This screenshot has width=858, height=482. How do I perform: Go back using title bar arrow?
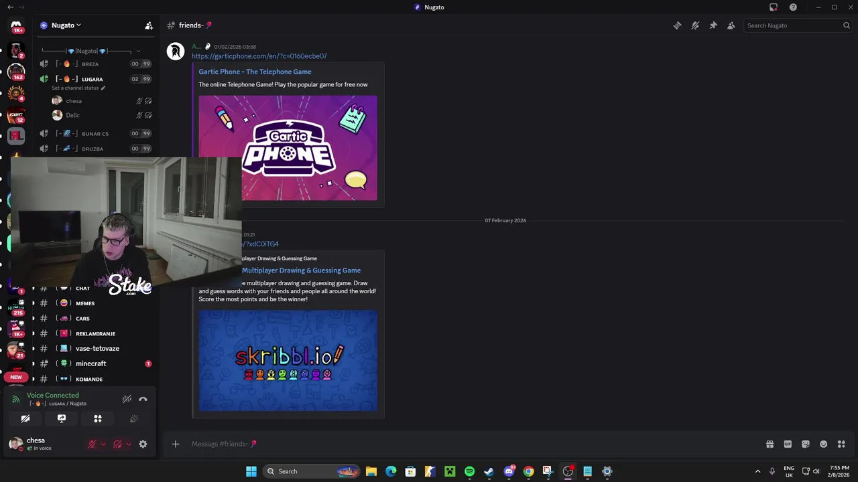[x=10, y=7]
